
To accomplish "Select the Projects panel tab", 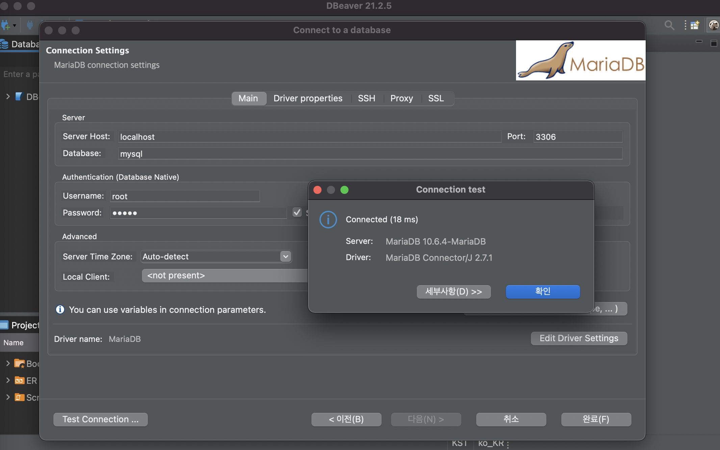I will 20,325.
